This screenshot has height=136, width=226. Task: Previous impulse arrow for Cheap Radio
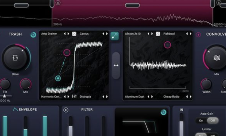pos(187,96)
